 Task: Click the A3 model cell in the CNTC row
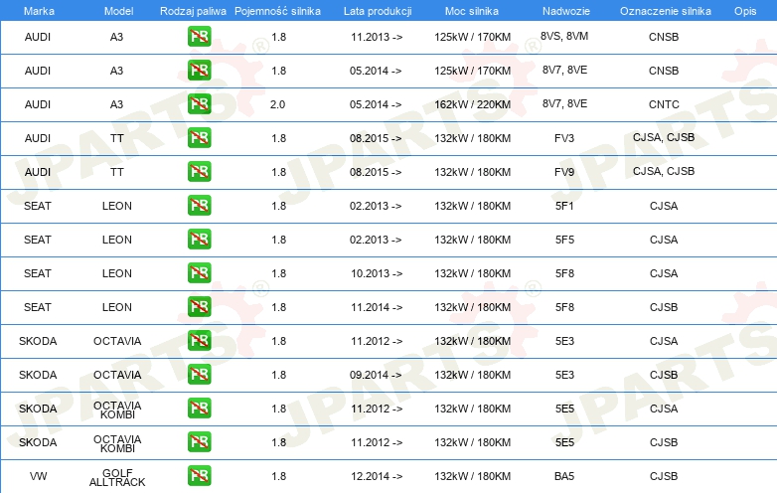(x=116, y=104)
